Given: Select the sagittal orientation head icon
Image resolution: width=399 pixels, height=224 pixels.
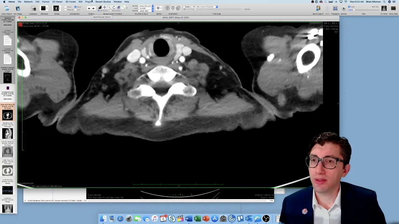Looking at the screenshot, I should [x=178, y=8].
